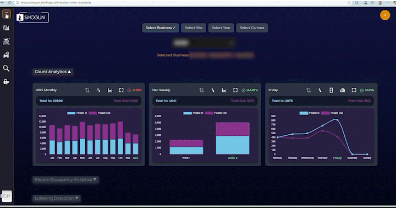Click the red -0.74% change indicator

[135, 90]
